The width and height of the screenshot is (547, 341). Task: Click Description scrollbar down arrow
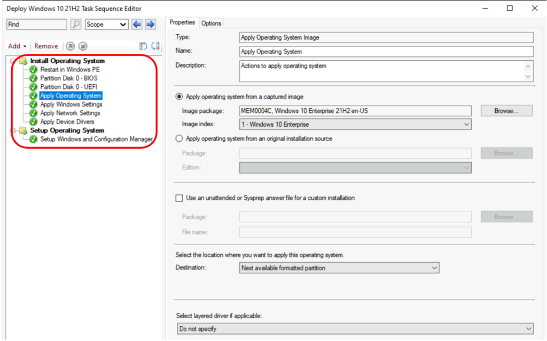528,77
